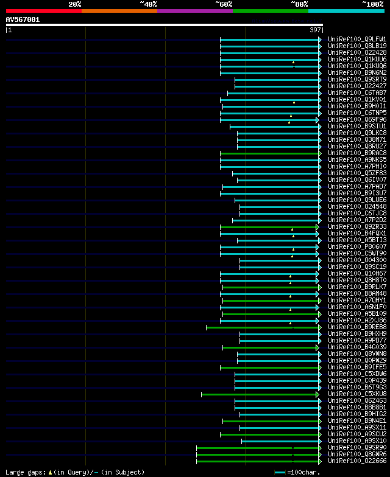
Task: Open hit UniRef100_Q1KUU6
Action: [357, 60]
